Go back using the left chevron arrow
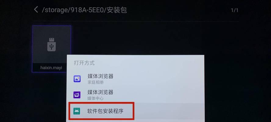The width and height of the screenshot is (271, 122). (36, 9)
